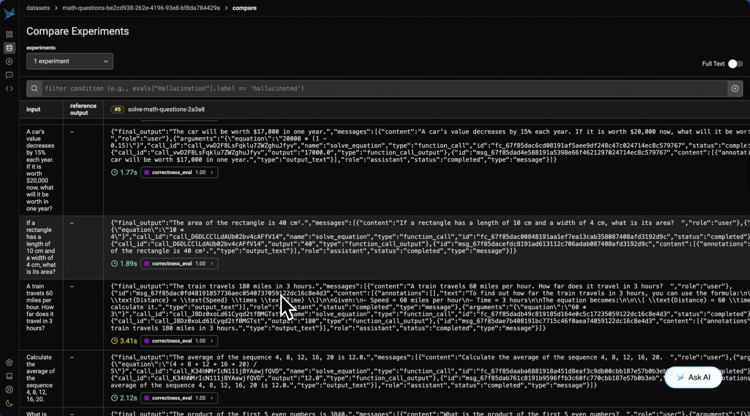Viewport: 750px width, 416px height.
Task: Open the playground play icon
Action: pyautogui.click(x=9, y=61)
